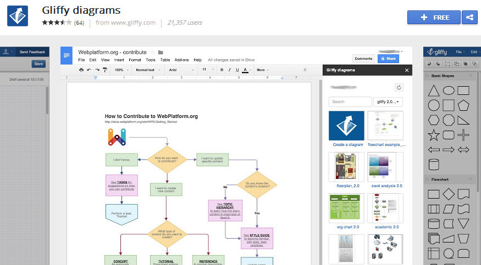This screenshot has width=481, height=265.
Task: Open the Format menu in Google Docs
Action: pos(135,60)
